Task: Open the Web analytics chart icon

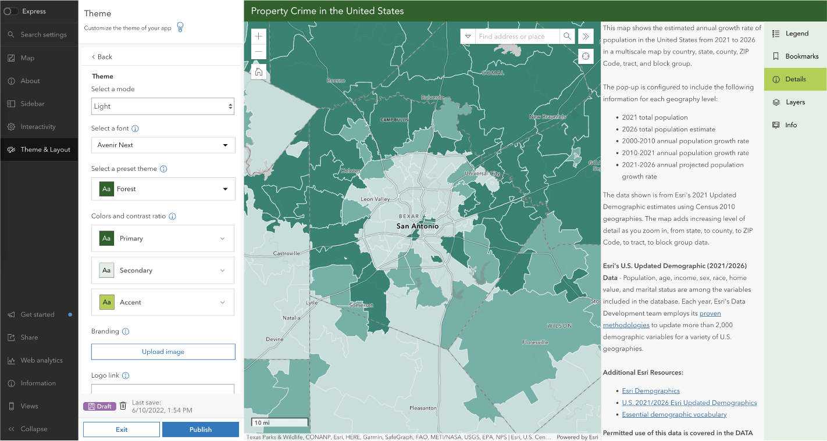Action: click(x=11, y=361)
